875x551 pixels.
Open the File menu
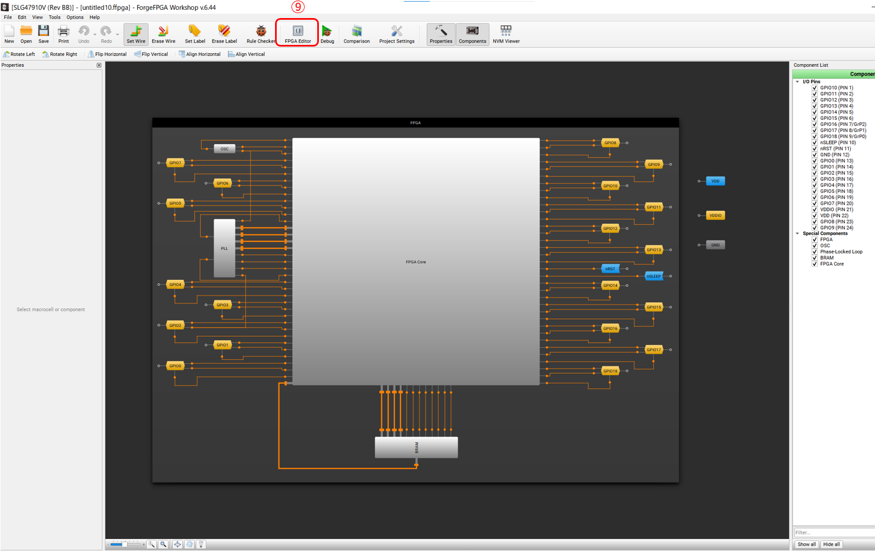coord(8,17)
